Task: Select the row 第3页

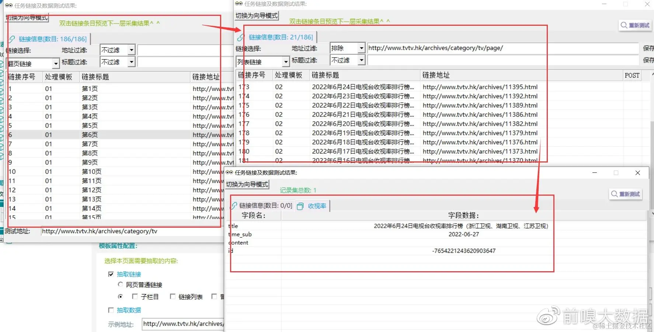Action: pos(120,107)
